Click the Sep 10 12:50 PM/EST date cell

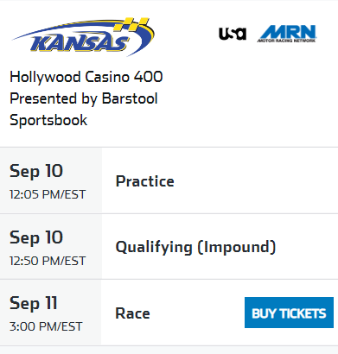pyautogui.click(x=51, y=247)
